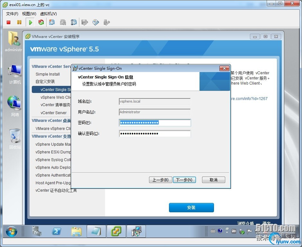Switch to the VMware installer taskbar item

click(x=116, y=231)
